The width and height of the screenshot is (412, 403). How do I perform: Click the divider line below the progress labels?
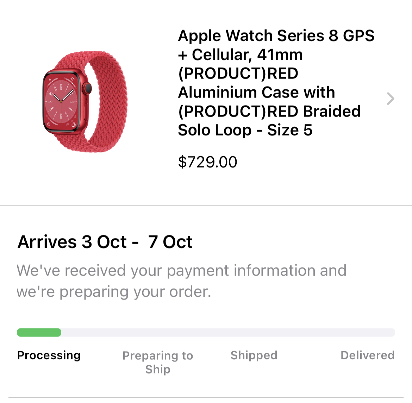click(x=206, y=398)
